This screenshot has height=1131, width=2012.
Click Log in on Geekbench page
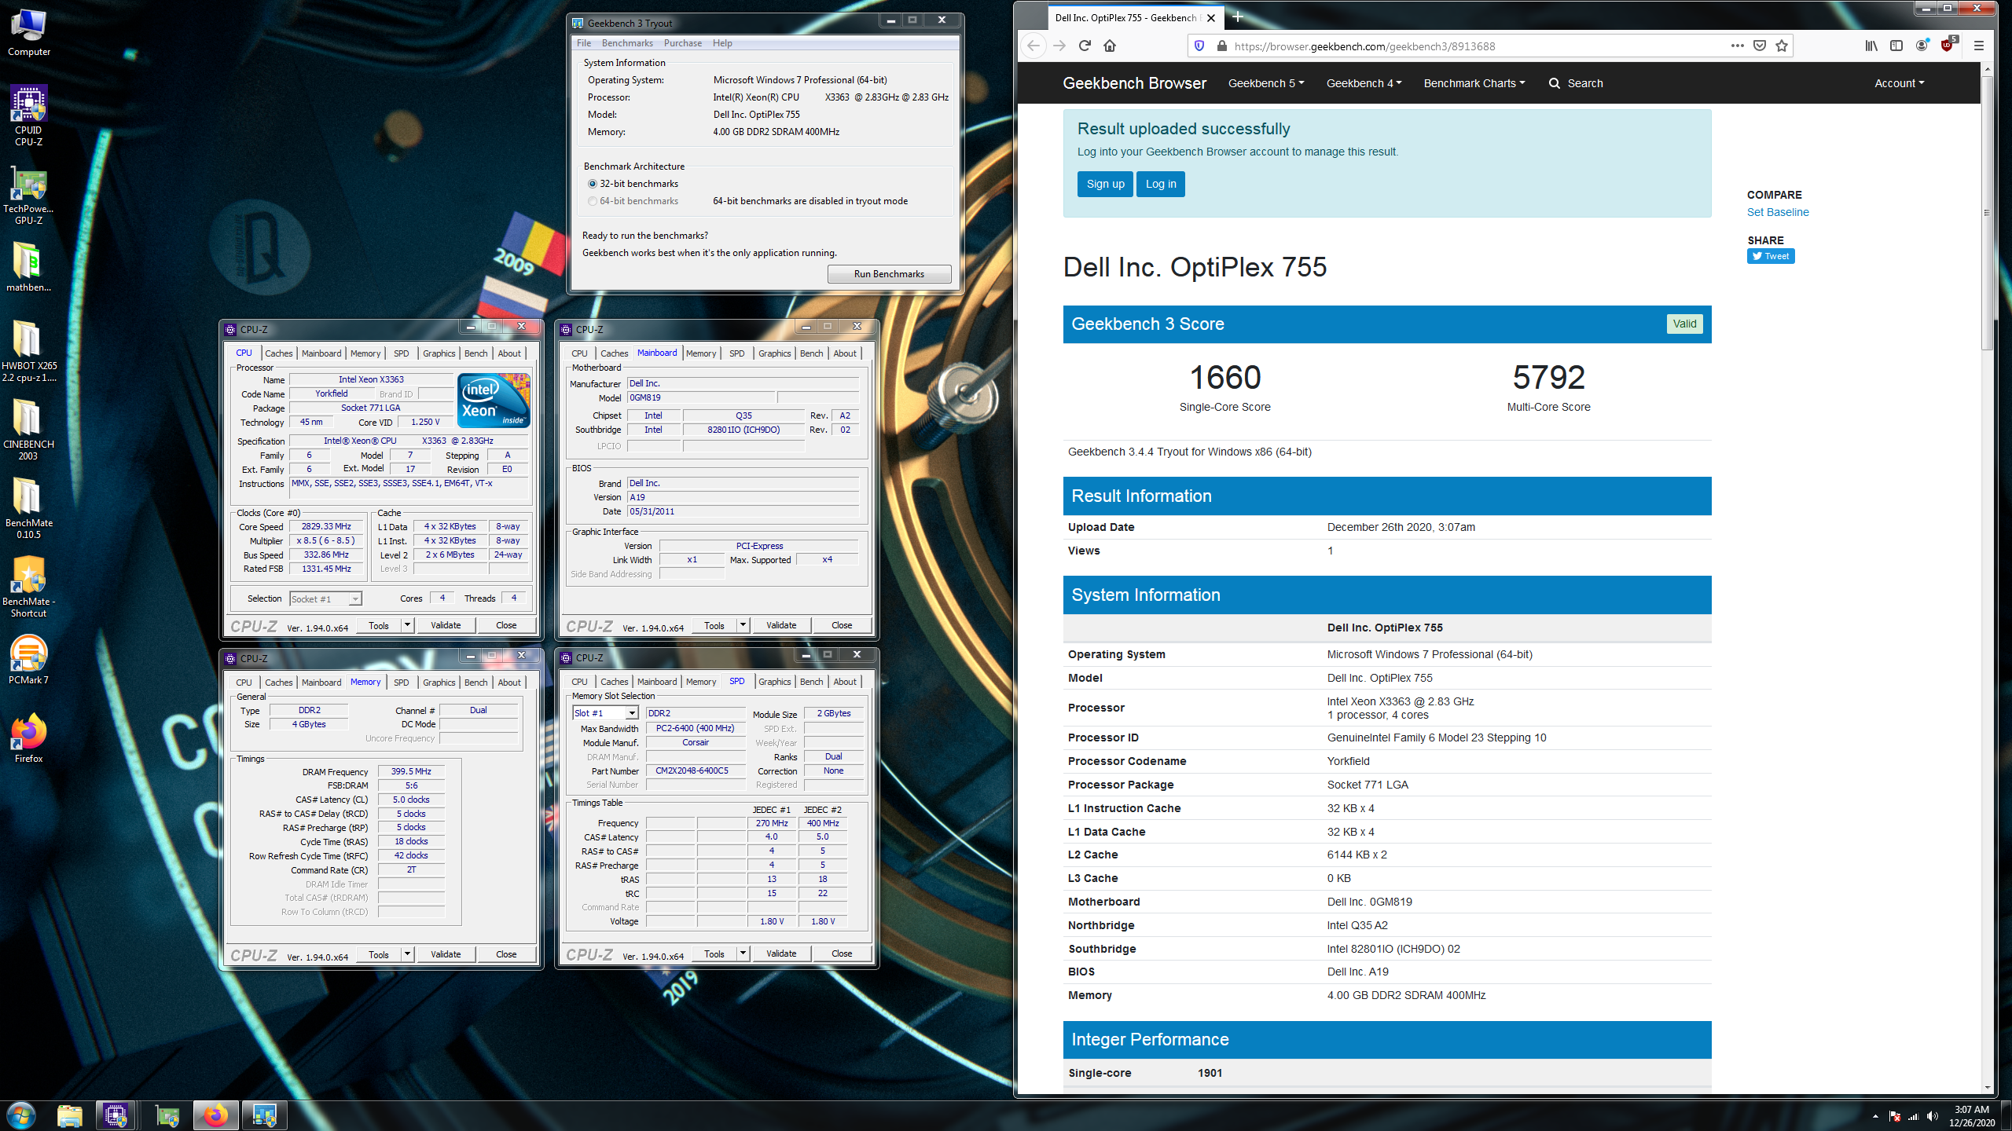pyautogui.click(x=1161, y=184)
